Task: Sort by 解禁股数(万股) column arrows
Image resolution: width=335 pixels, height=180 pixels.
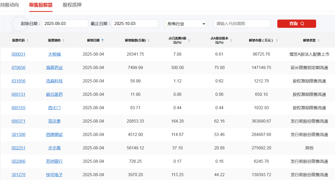Action: (x=149, y=40)
